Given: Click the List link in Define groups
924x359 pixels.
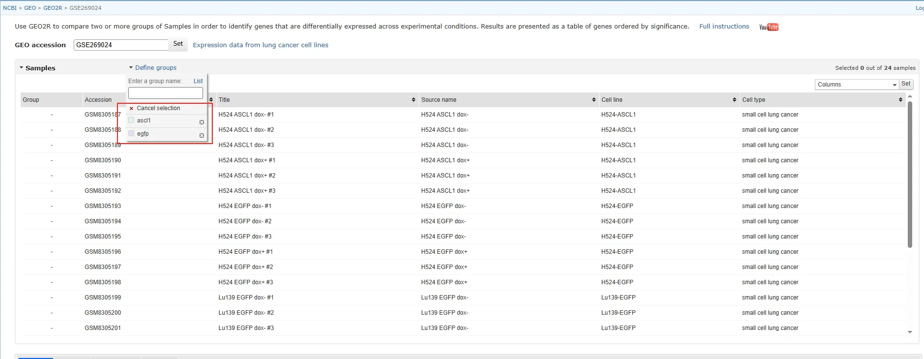Looking at the screenshot, I should (x=198, y=81).
